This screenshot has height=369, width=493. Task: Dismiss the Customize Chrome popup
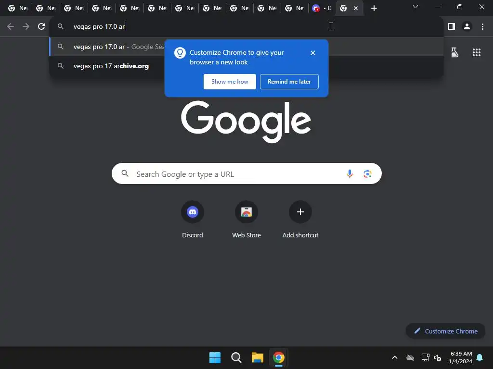312,53
